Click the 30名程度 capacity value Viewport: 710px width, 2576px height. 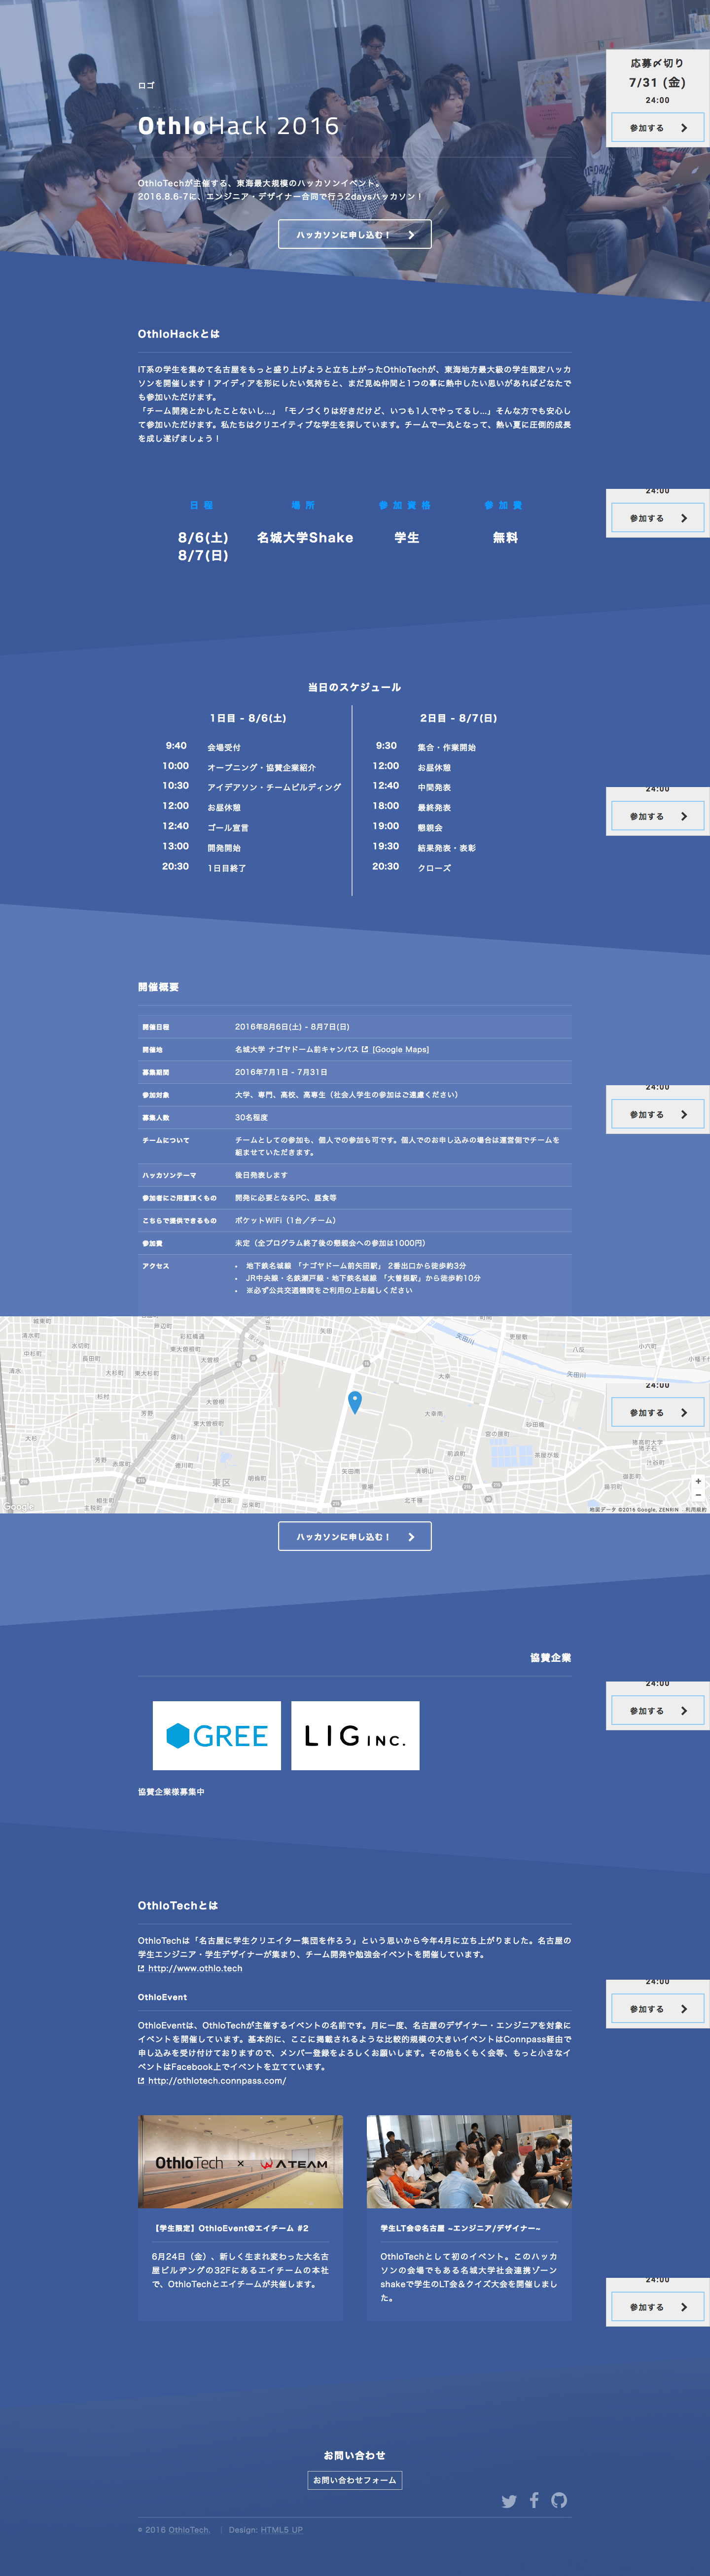(x=251, y=1117)
